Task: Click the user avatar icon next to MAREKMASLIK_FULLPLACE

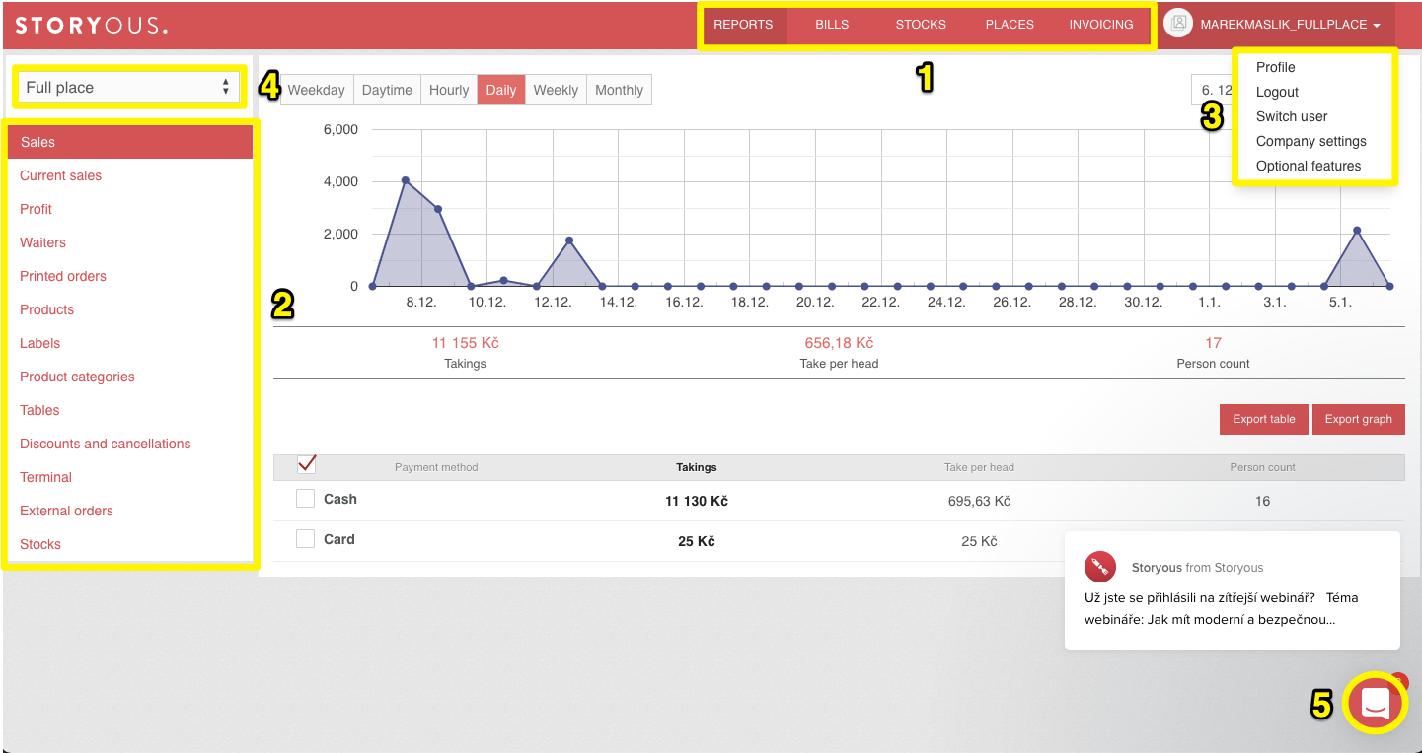Action: (x=1178, y=25)
